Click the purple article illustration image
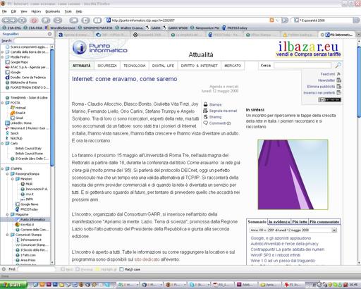The height and width of the screenshot is (289, 361). [x=293, y=175]
